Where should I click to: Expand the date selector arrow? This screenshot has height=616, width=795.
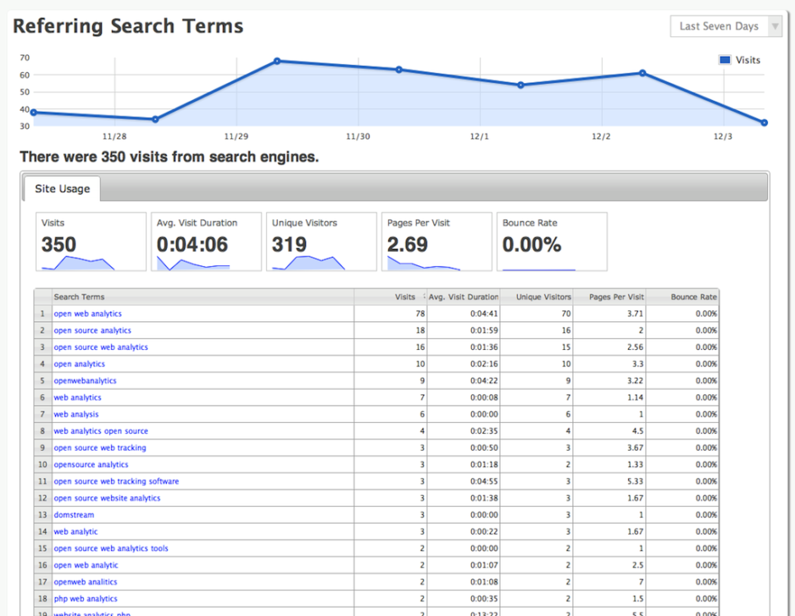pyautogui.click(x=776, y=26)
